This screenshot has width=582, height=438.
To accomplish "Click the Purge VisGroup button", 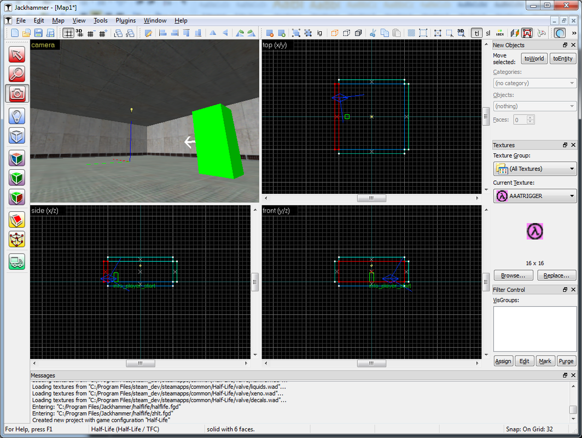I will (566, 361).
